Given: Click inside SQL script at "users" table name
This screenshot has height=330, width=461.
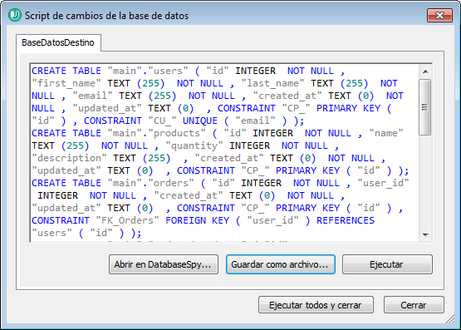Looking at the screenshot, I should (168, 71).
